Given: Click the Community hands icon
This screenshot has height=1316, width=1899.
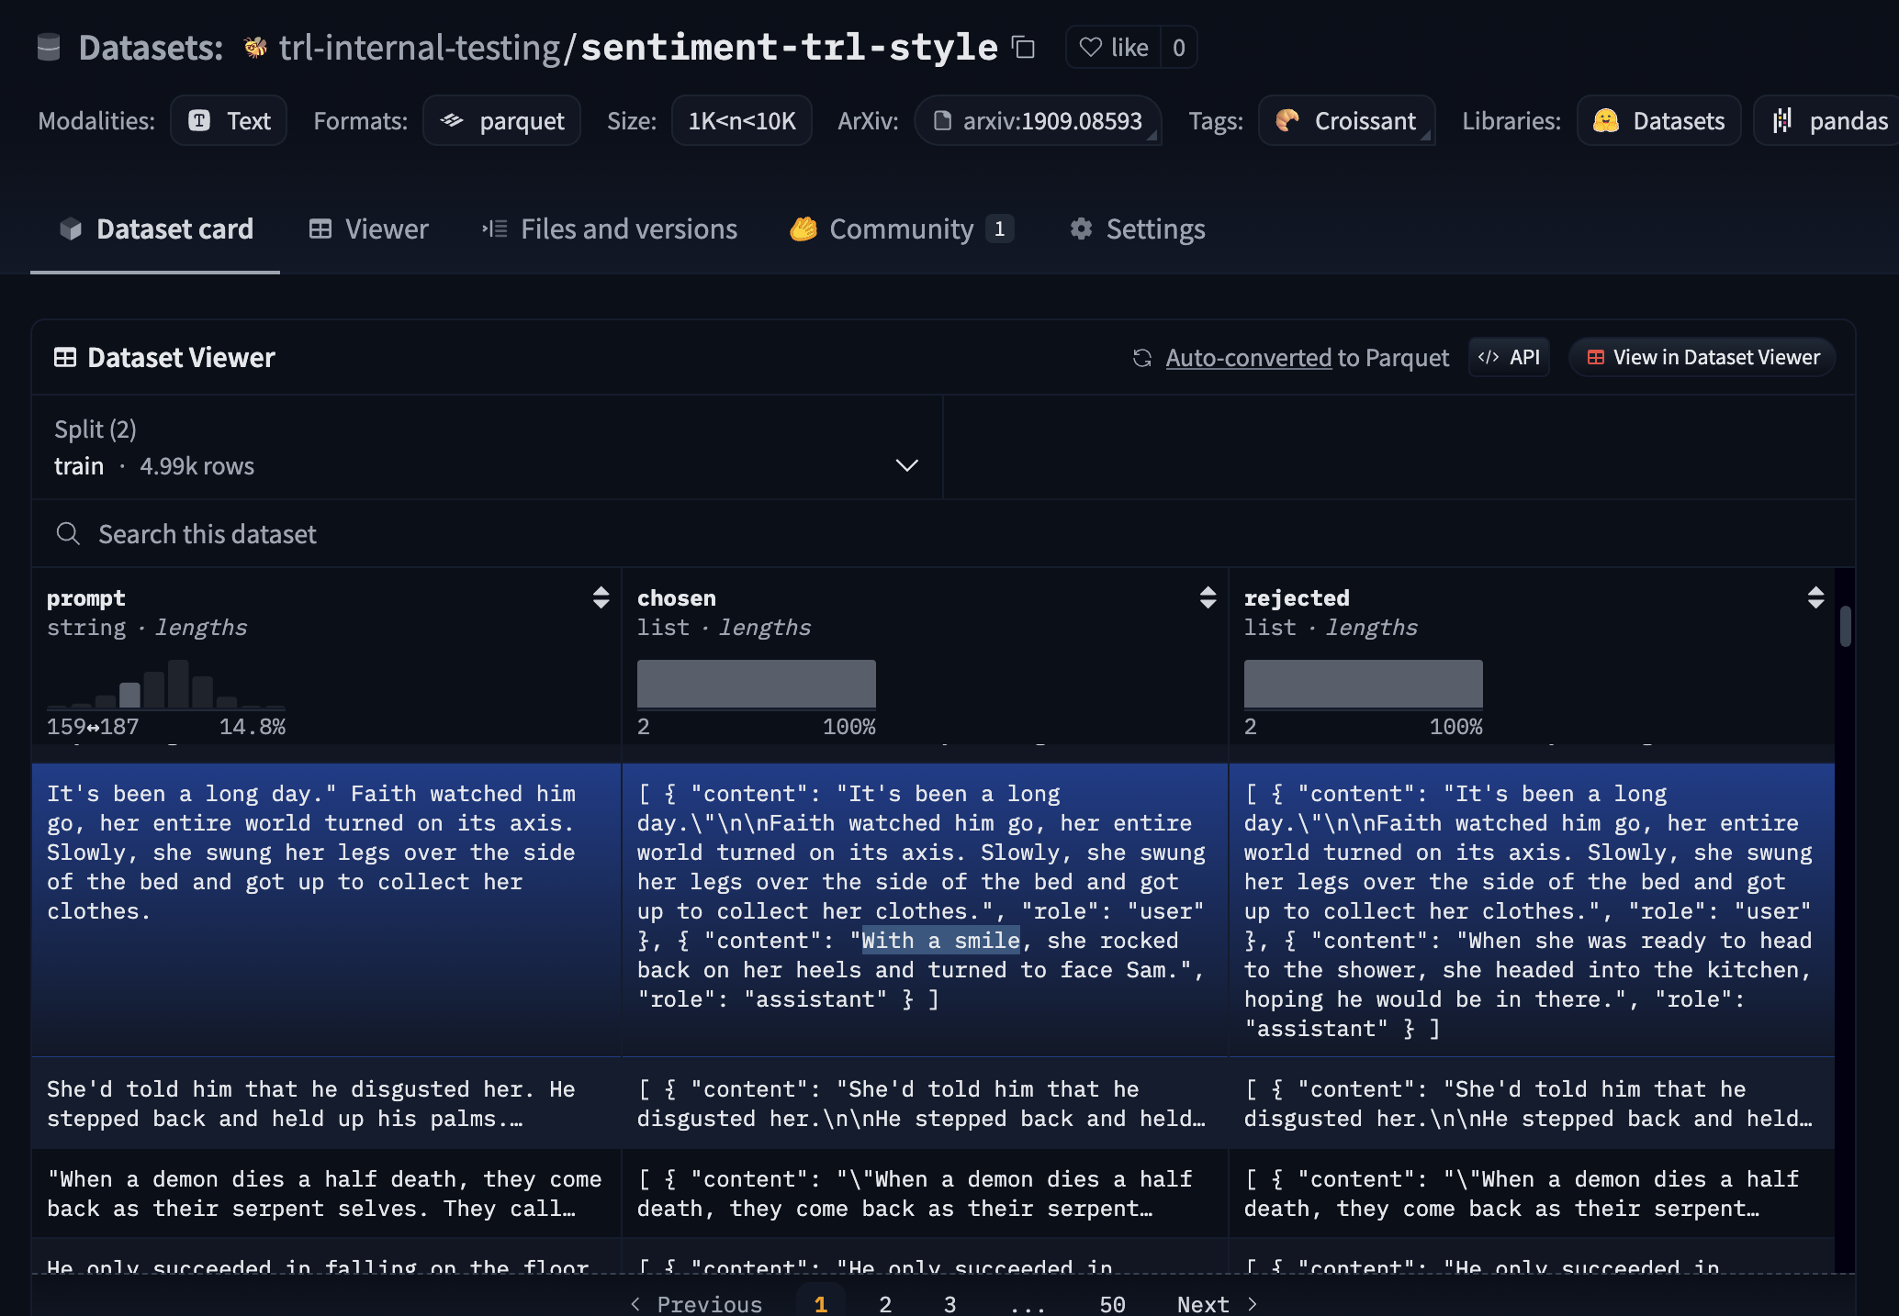Looking at the screenshot, I should [803, 229].
